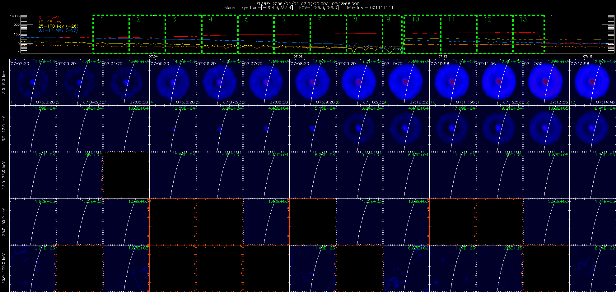Select interval 6 marker in the lightcurve
This screenshot has width=616, height=292.
click(283, 19)
